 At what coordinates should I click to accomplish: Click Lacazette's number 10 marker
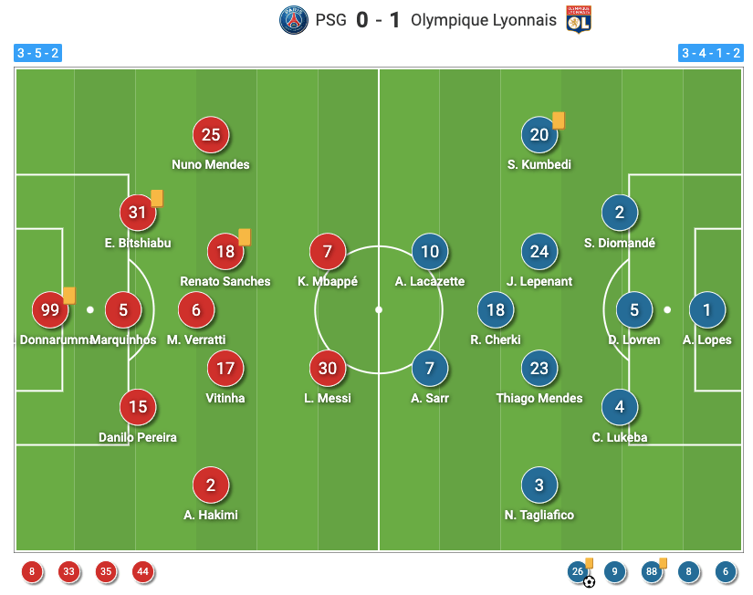pos(430,252)
